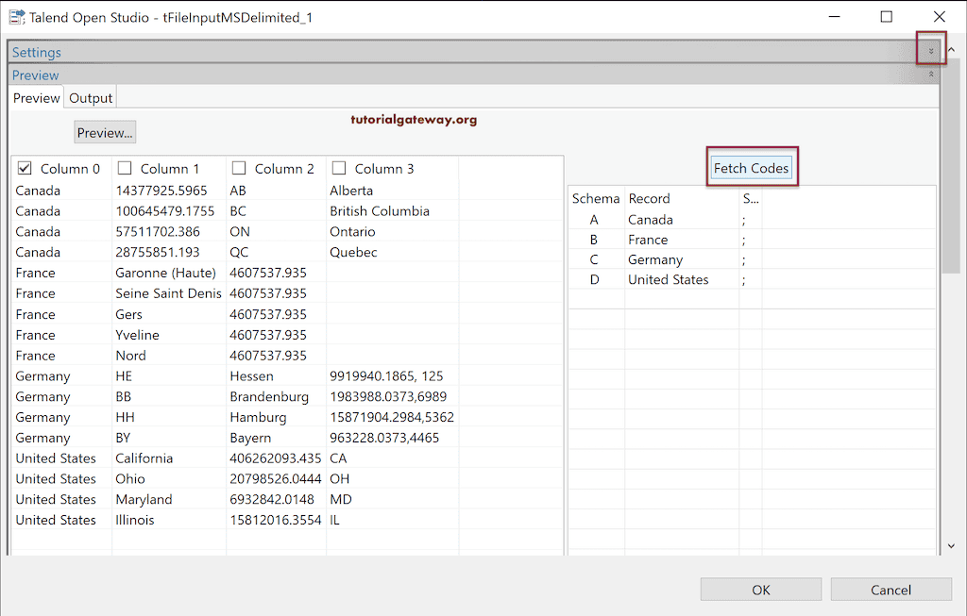The image size is (967, 616).
Task: Click the Preview... button
Action: coord(104,131)
